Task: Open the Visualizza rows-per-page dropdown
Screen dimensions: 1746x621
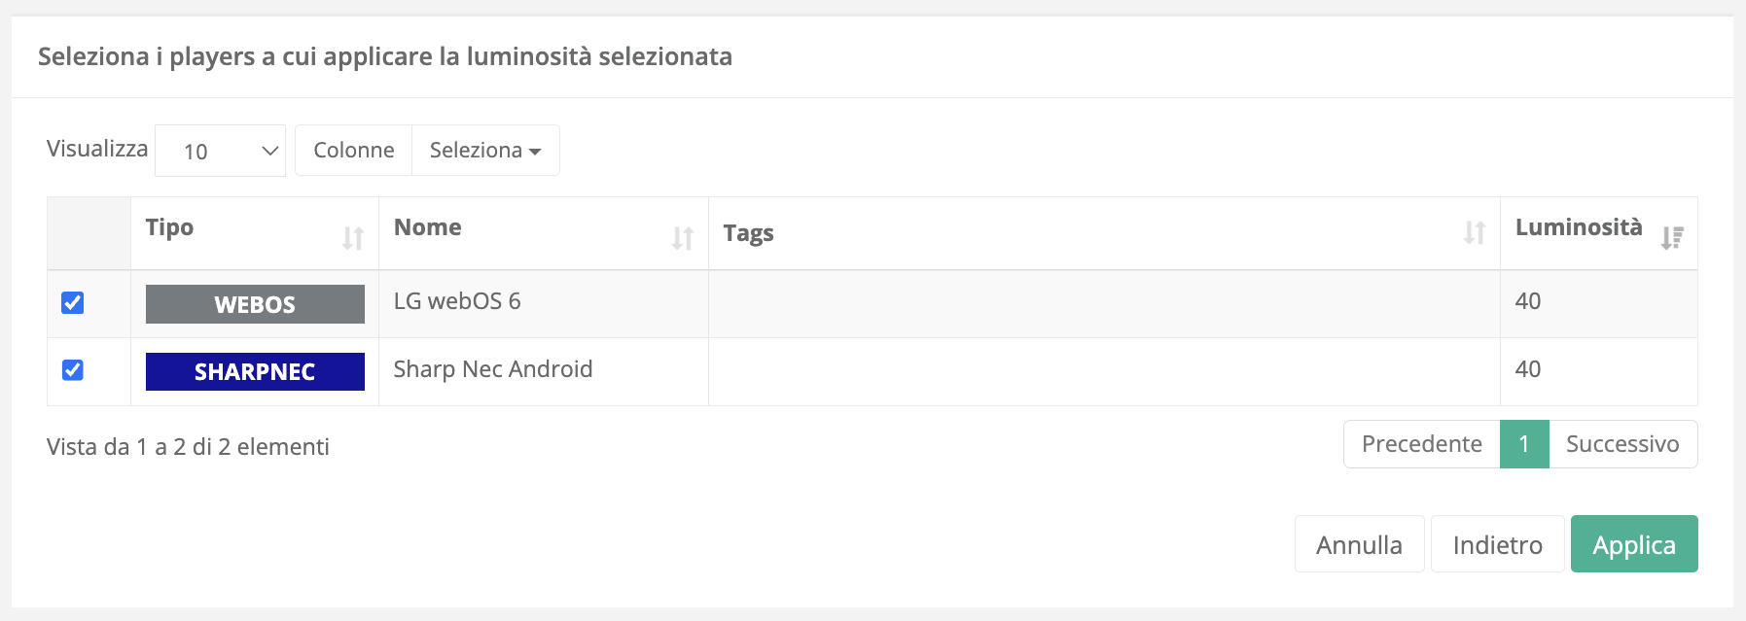Action: [x=220, y=151]
